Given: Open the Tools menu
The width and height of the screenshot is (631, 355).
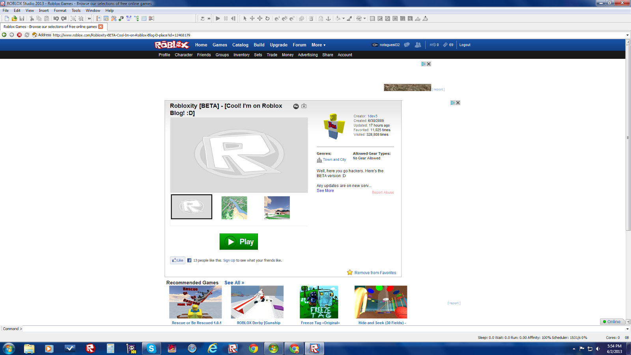Looking at the screenshot, I should pyautogui.click(x=76, y=11).
